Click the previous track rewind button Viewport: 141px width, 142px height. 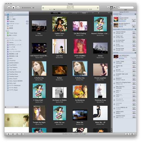tap(9, 8)
